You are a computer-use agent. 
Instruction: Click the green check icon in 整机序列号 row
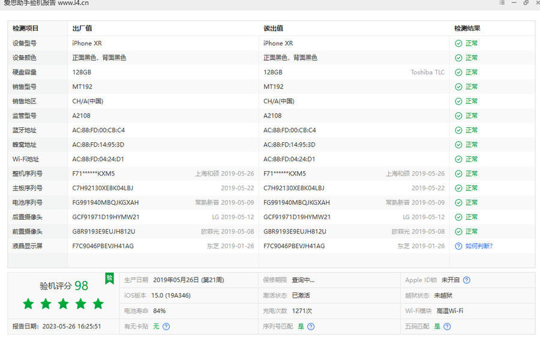click(458, 174)
